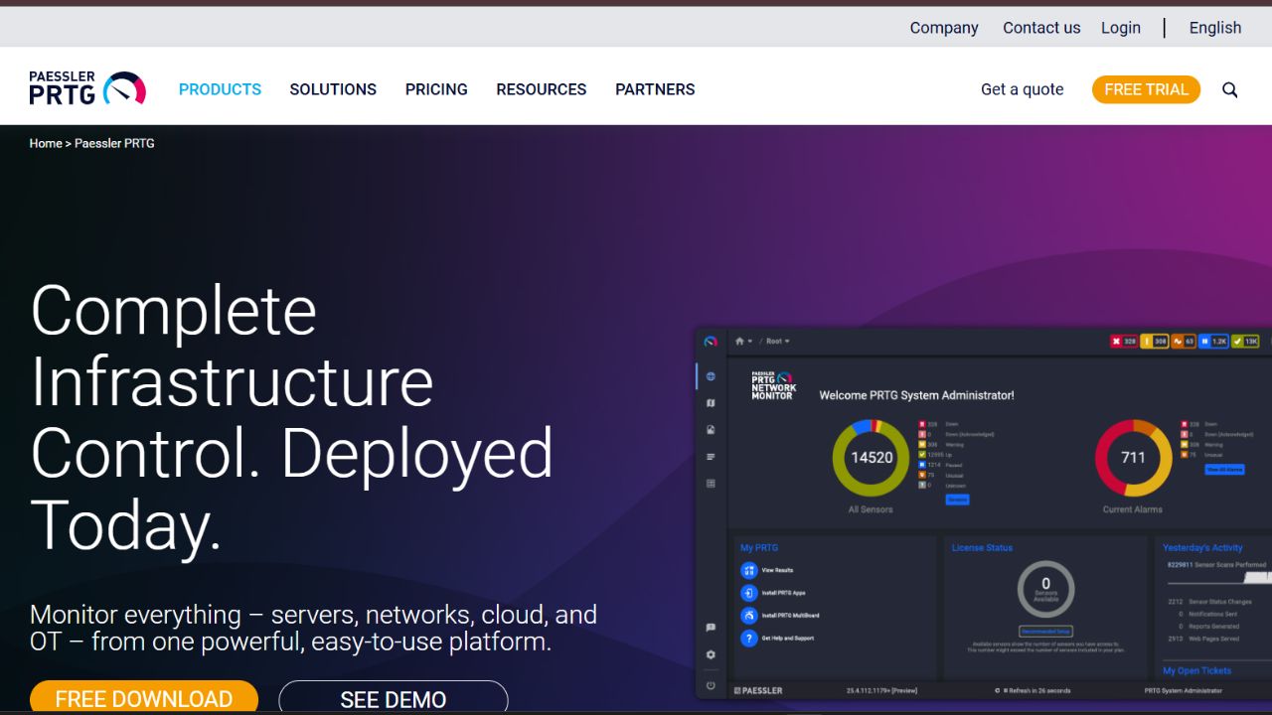
Task: Click 'PRTG System Administrator' in dashboard footer
Action: [1184, 690]
